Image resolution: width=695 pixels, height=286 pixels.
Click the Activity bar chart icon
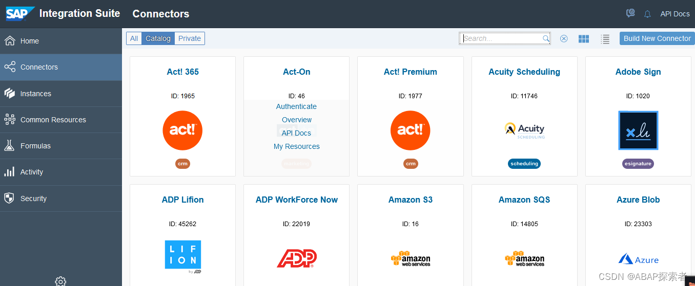point(9,172)
